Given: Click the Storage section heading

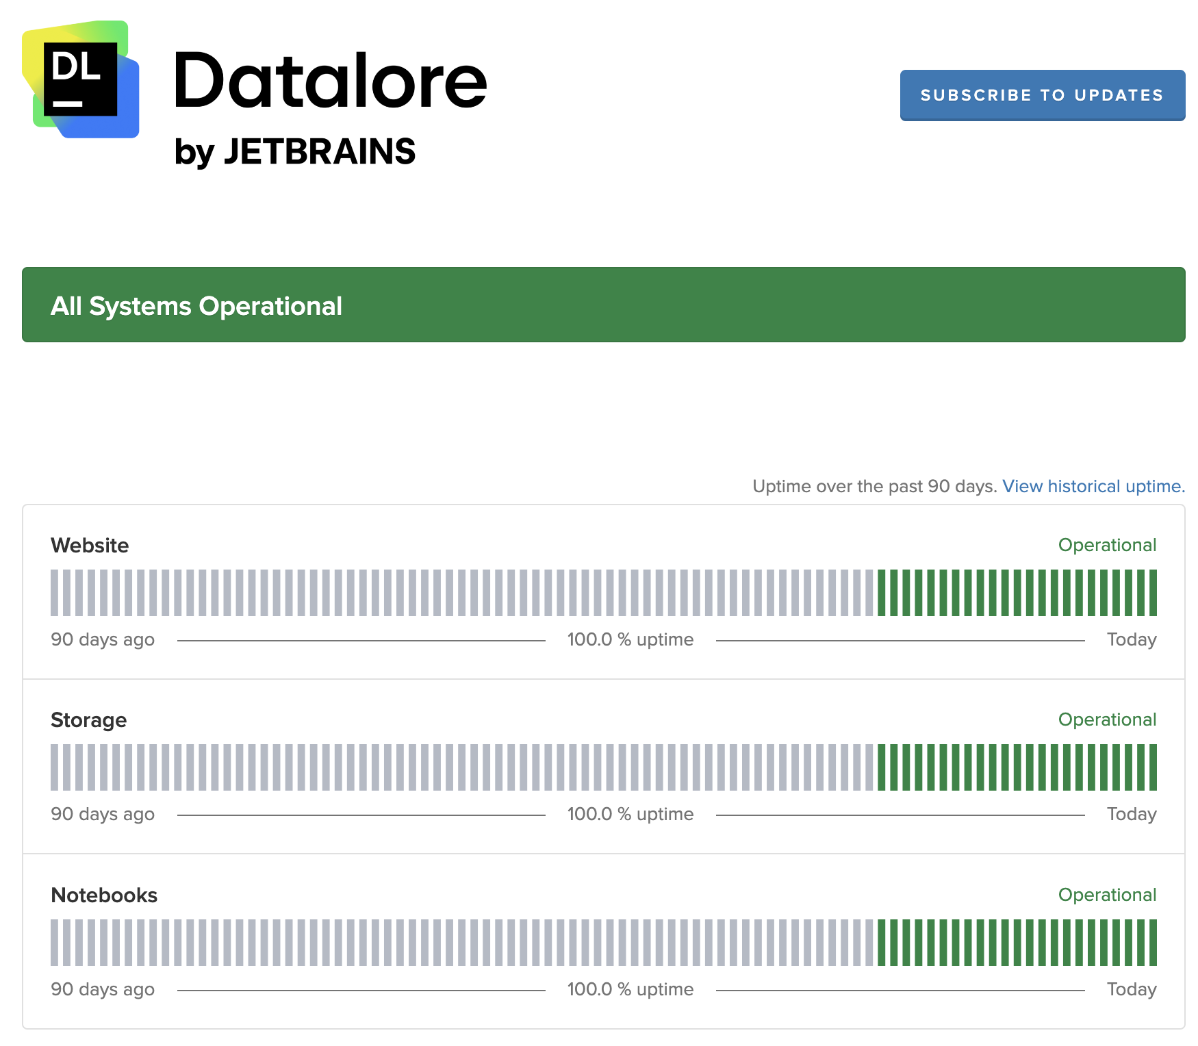Looking at the screenshot, I should click(88, 719).
